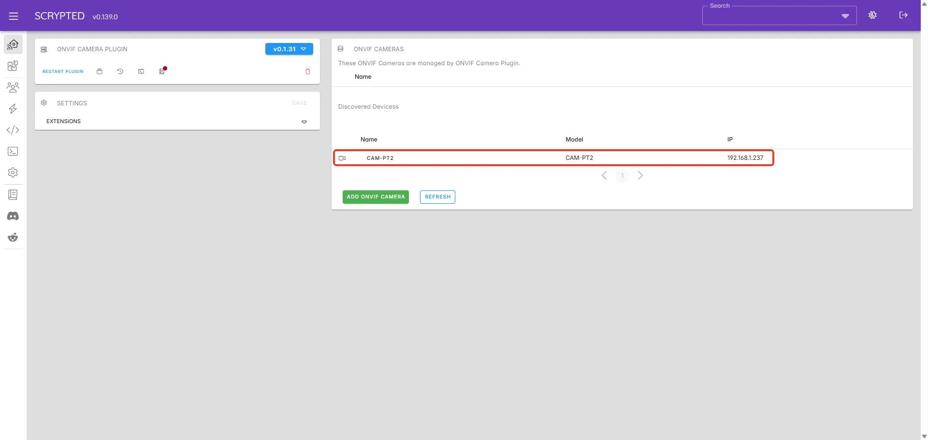Open the Reddit sidebar icon

13,237
